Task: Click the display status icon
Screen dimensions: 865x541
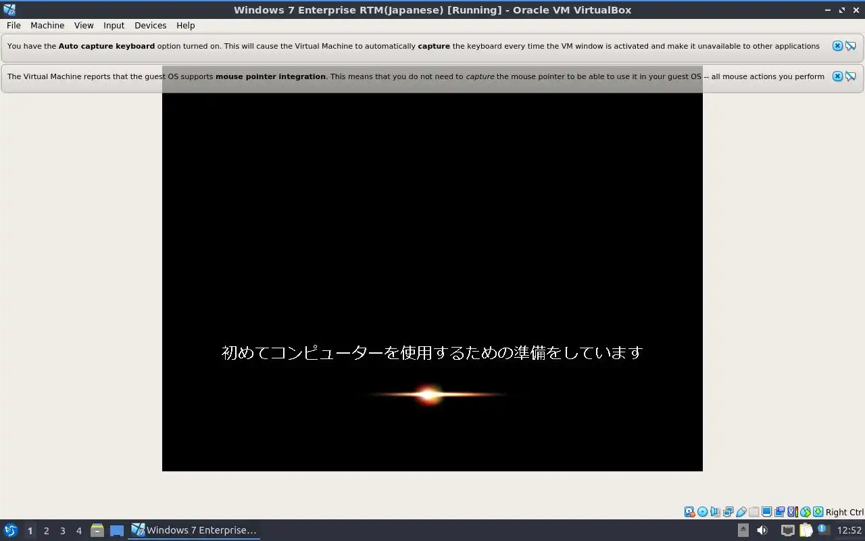Action: click(x=767, y=512)
